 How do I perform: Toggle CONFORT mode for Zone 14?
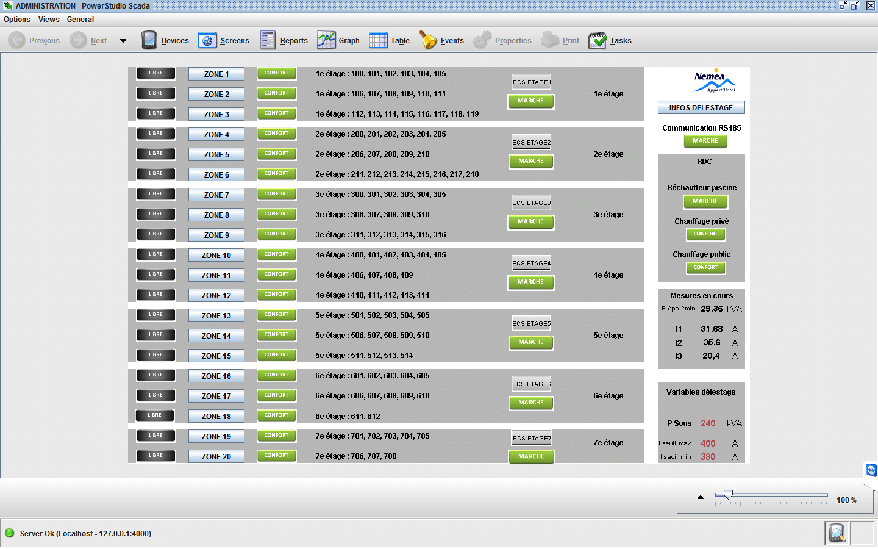pyautogui.click(x=276, y=335)
